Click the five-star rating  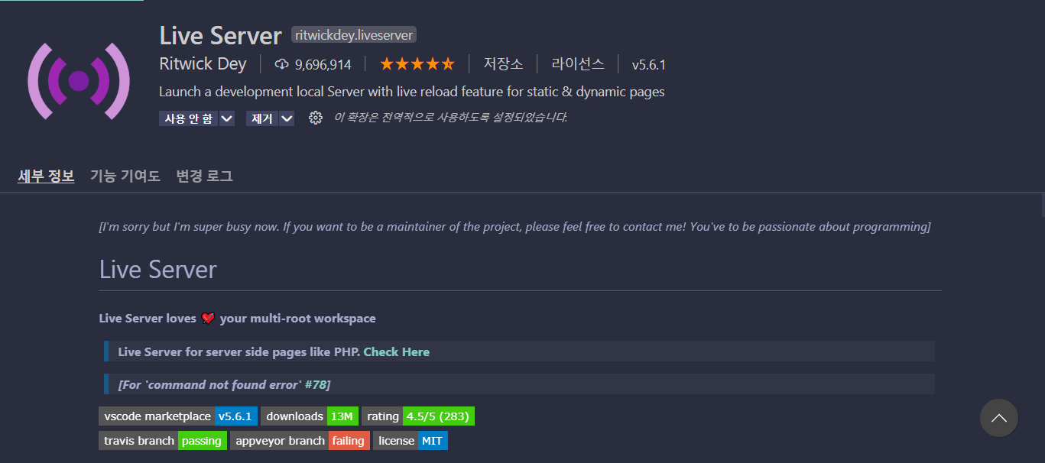click(x=417, y=64)
